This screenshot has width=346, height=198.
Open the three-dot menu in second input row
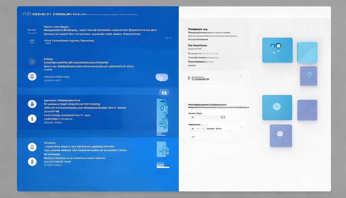coord(241,128)
